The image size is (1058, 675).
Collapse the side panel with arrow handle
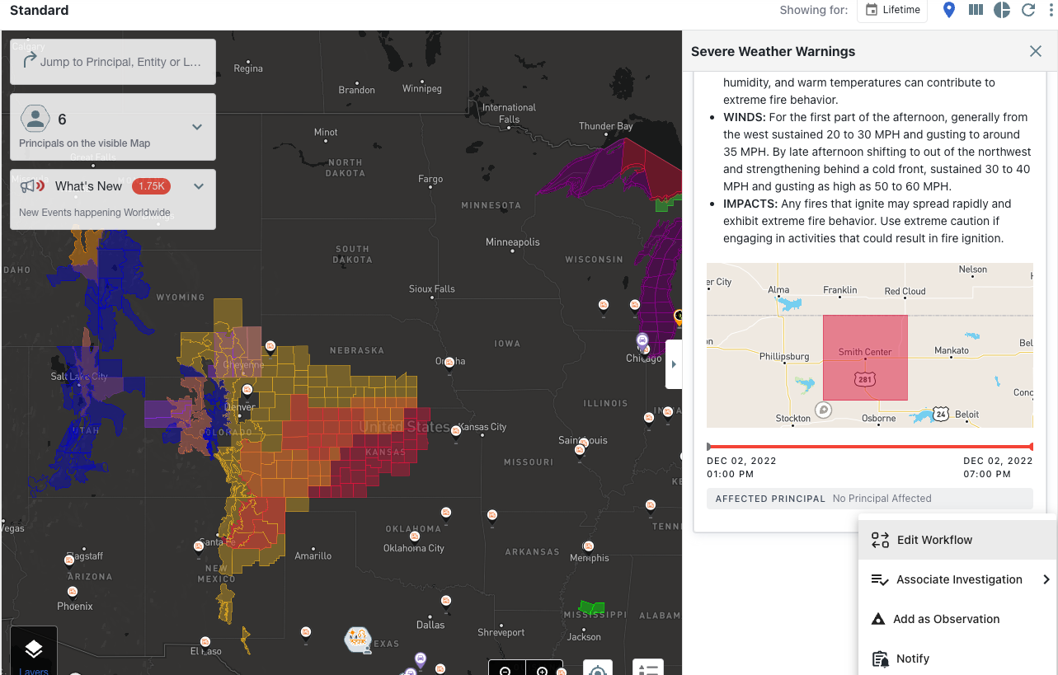pyautogui.click(x=674, y=364)
